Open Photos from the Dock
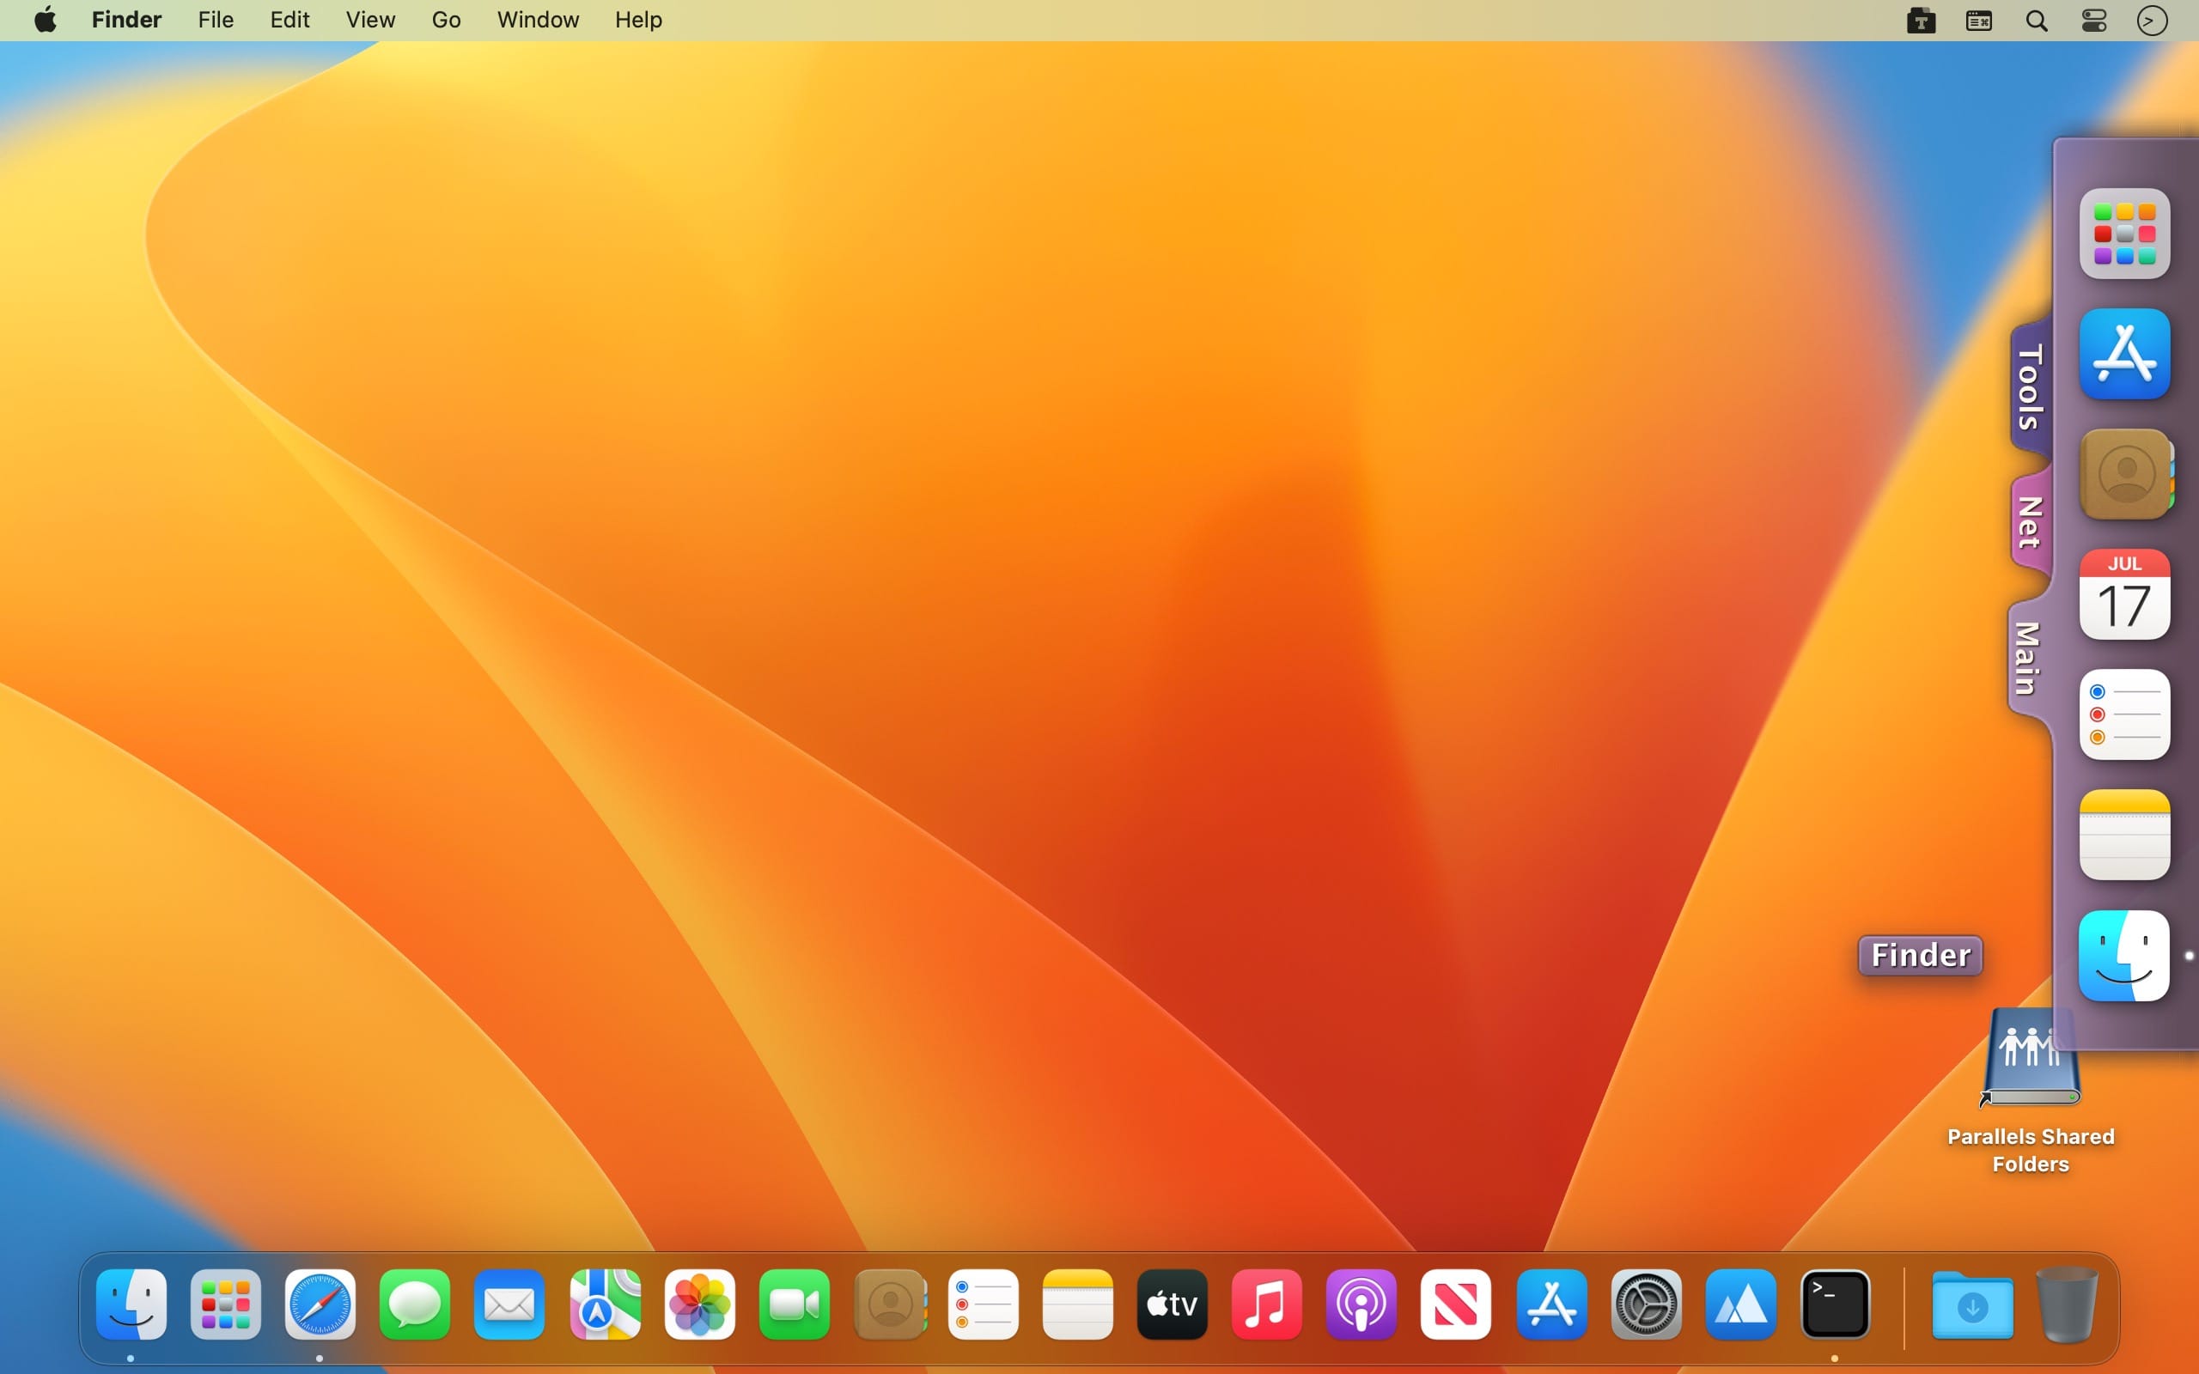This screenshot has width=2199, height=1374. click(x=700, y=1304)
